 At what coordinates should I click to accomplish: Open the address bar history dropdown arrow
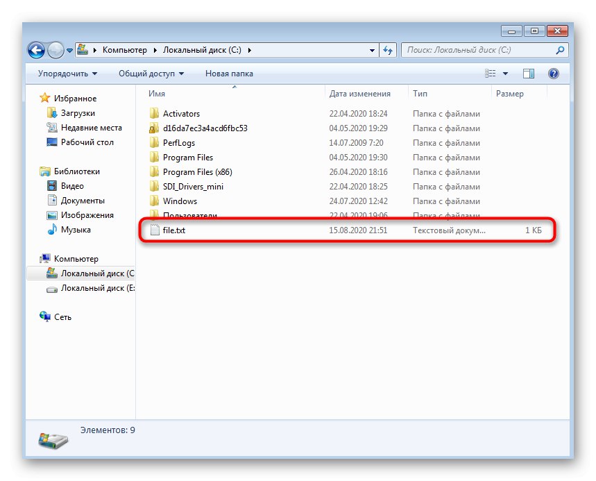tap(372, 50)
